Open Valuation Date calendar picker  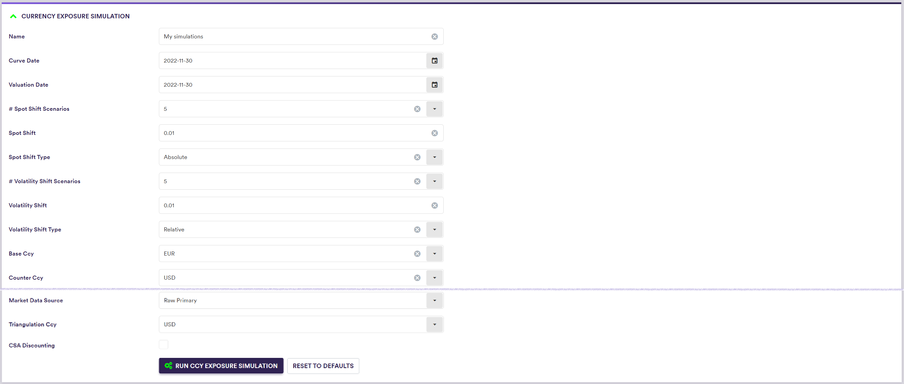tap(434, 85)
